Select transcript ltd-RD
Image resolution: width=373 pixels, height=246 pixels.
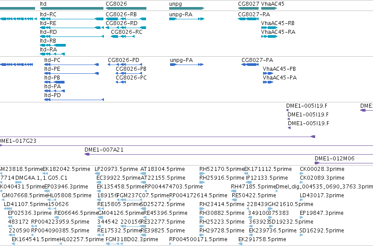(48, 32)
